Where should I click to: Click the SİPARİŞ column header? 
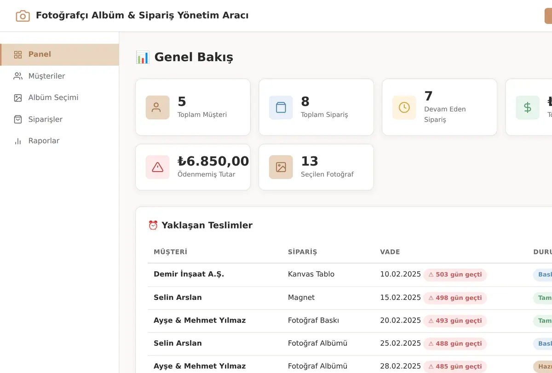click(303, 252)
